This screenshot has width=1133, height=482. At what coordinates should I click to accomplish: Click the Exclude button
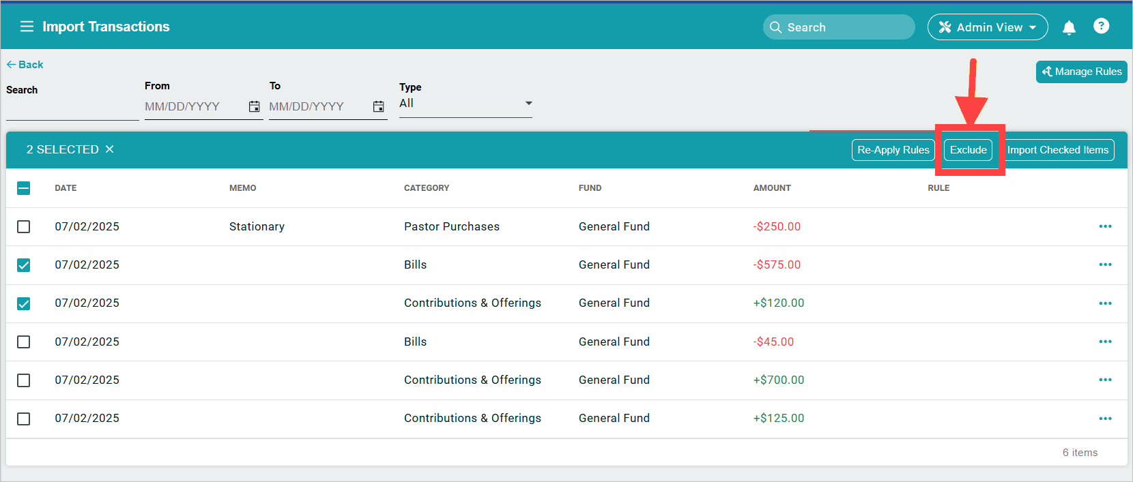click(x=968, y=150)
